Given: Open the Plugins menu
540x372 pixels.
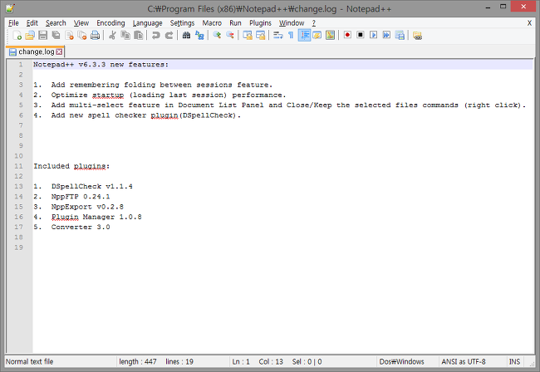Looking at the screenshot, I should coord(260,23).
